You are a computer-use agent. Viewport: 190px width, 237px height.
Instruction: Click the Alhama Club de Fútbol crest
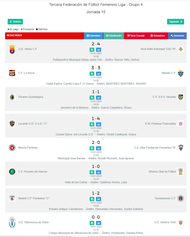point(181,172)
